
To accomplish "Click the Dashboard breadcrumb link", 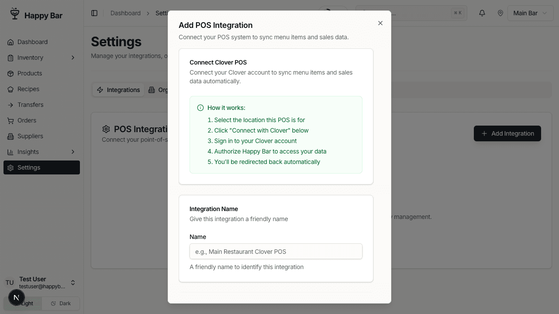I will (x=125, y=13).
